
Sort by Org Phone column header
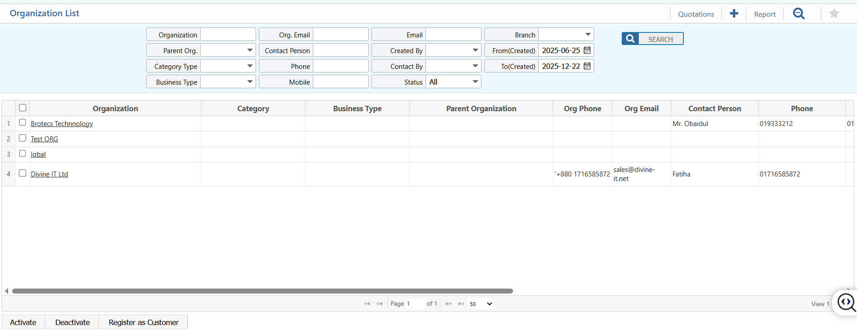[582, 108]
